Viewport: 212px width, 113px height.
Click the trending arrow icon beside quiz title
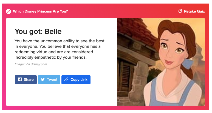pos(9,11)
